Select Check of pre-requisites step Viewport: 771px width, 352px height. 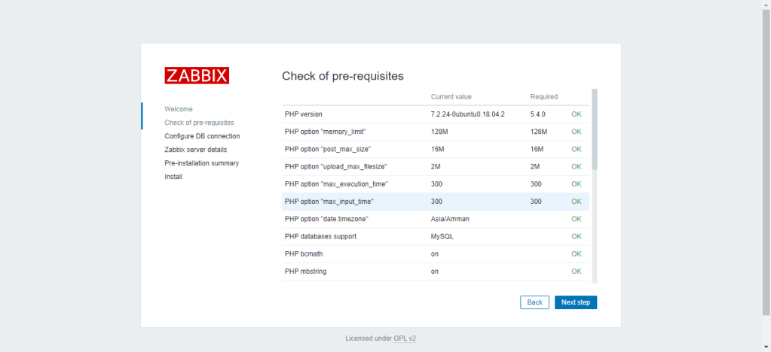point(199,123)
